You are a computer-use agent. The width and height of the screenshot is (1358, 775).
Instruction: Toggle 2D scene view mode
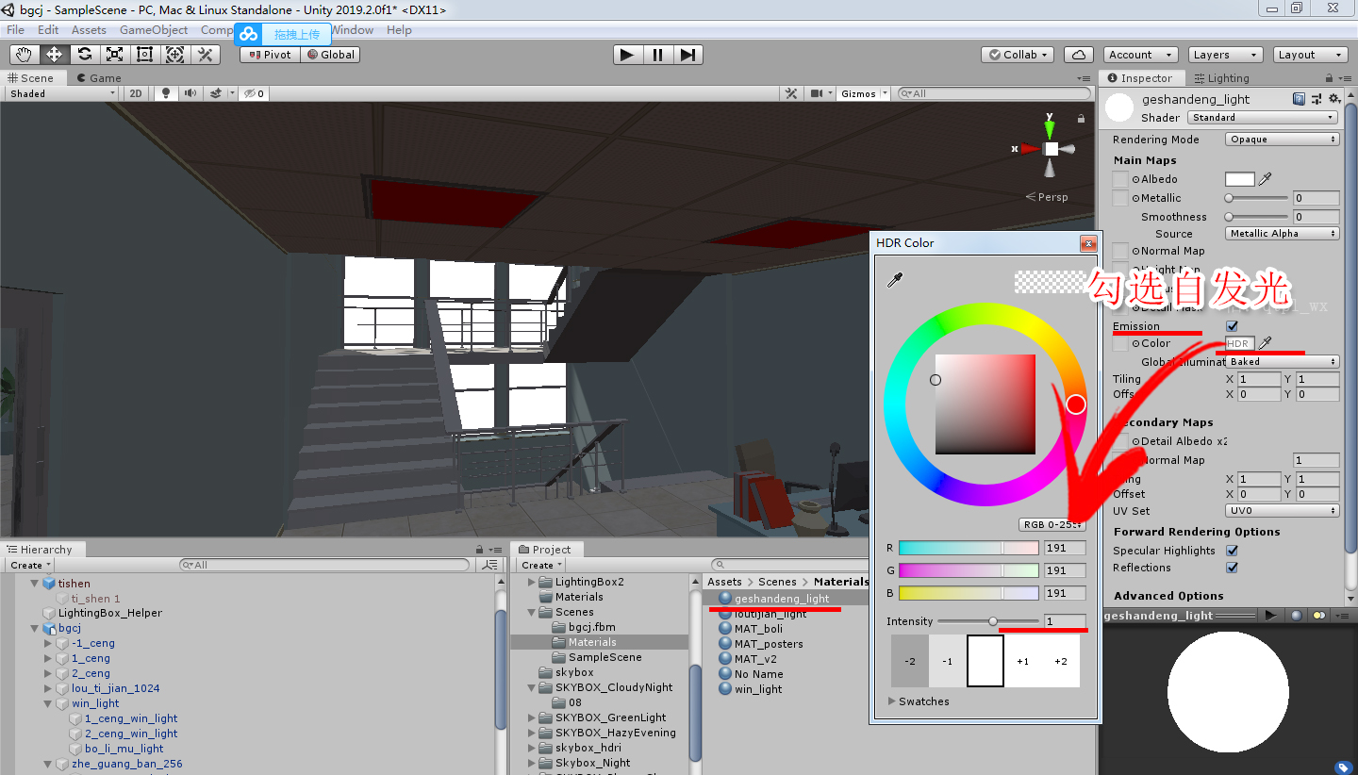point(136,93)
